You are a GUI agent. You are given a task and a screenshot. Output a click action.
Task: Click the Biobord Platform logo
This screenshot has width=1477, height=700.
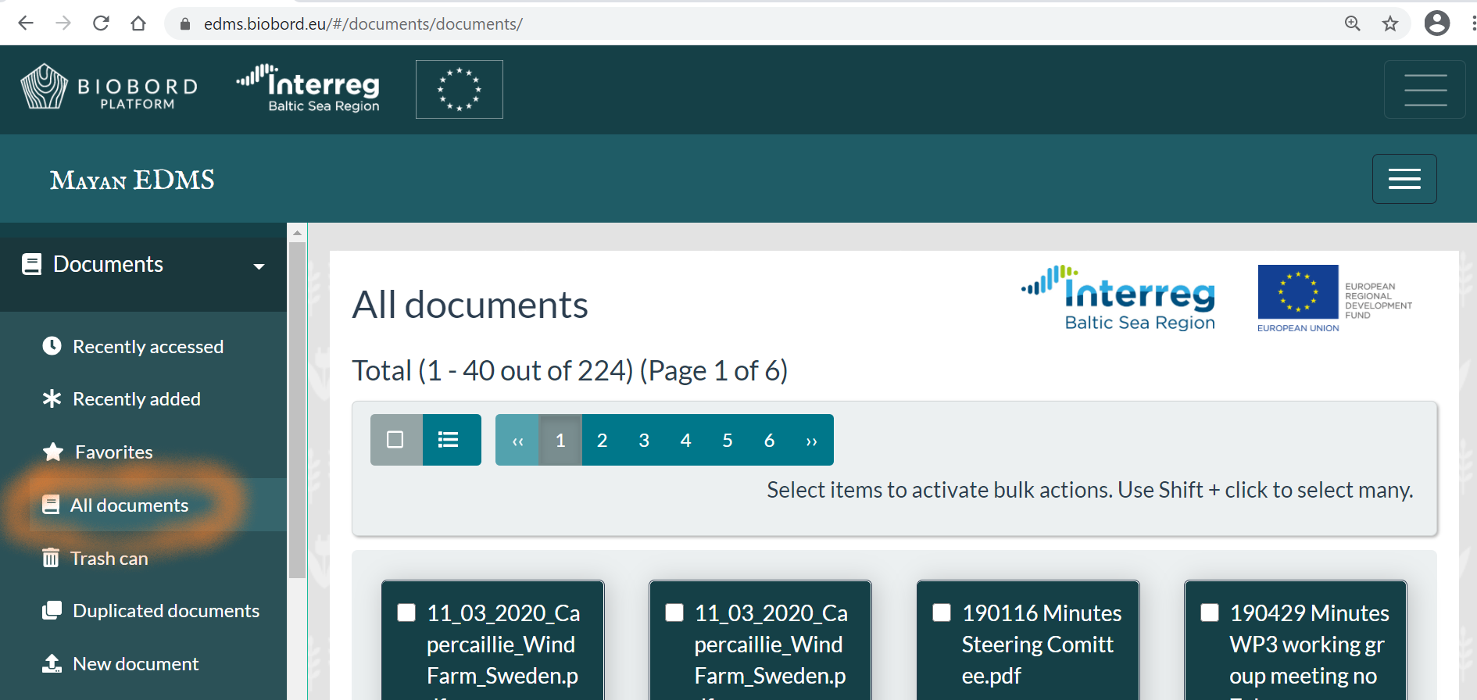click(x=109, y=87)
